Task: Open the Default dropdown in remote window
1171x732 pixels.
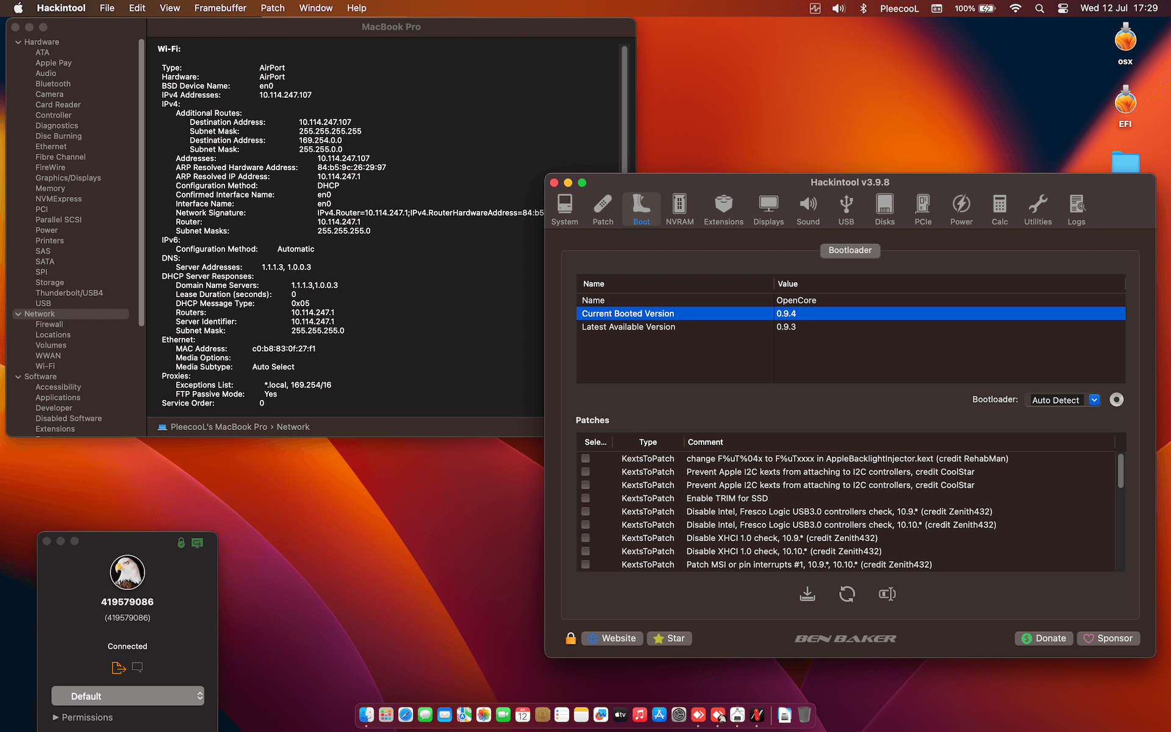Action: [x=127, y=696]
